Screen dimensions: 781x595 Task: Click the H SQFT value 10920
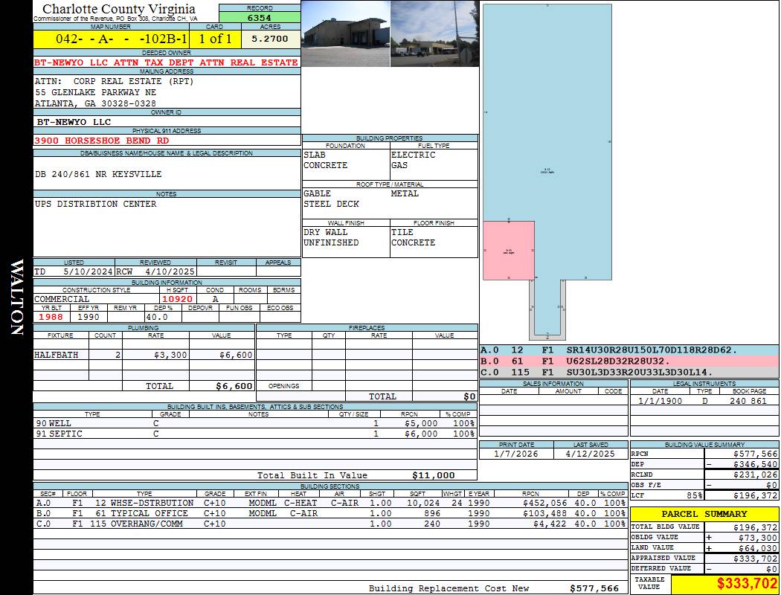click(x=177, y=299)
